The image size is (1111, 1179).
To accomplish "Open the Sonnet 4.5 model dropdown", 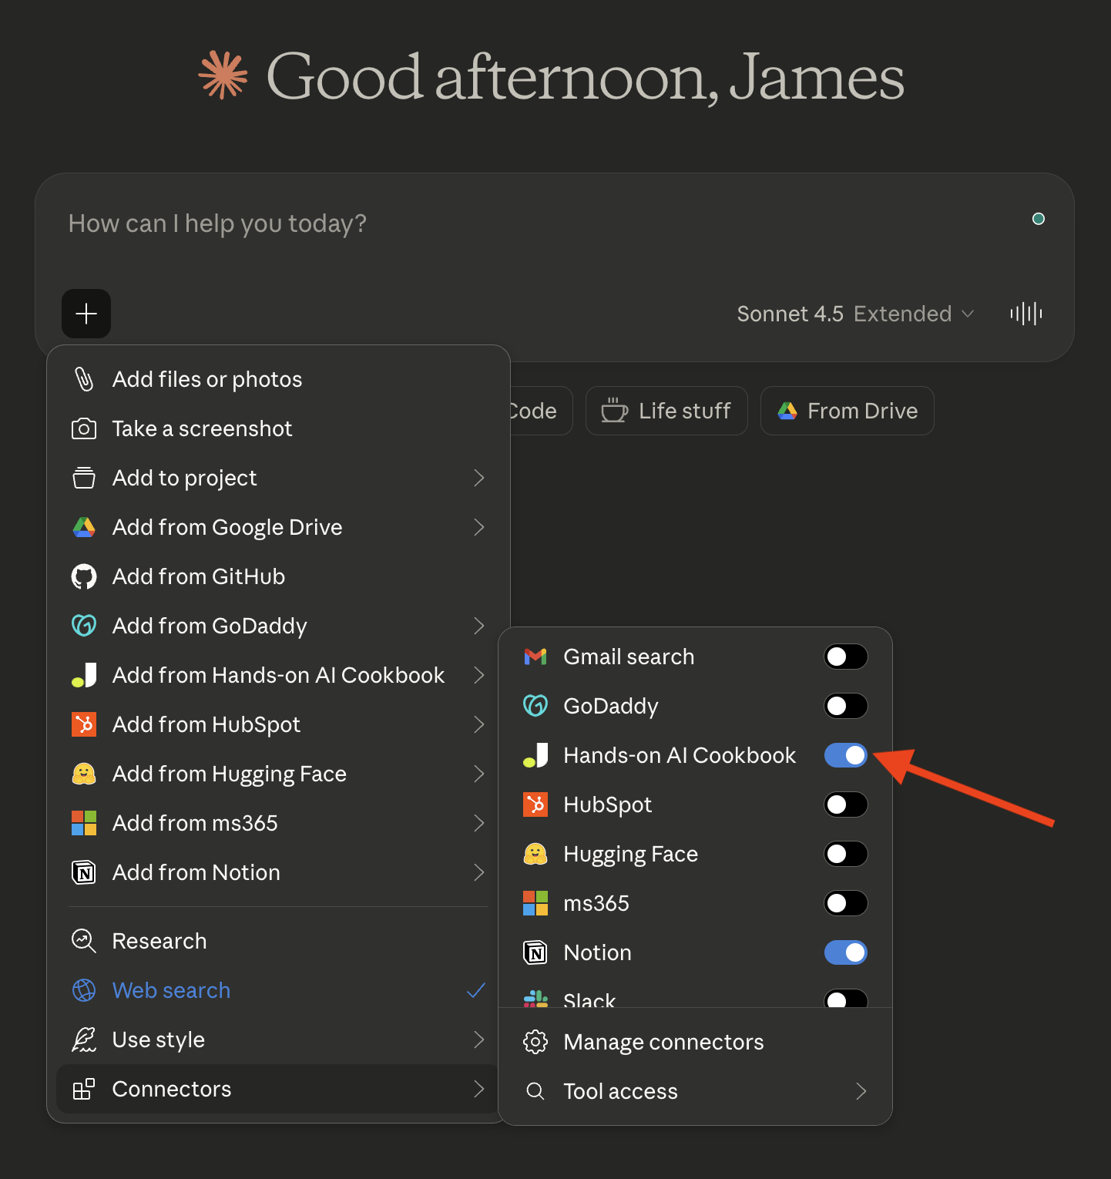I will coord(855,314).
